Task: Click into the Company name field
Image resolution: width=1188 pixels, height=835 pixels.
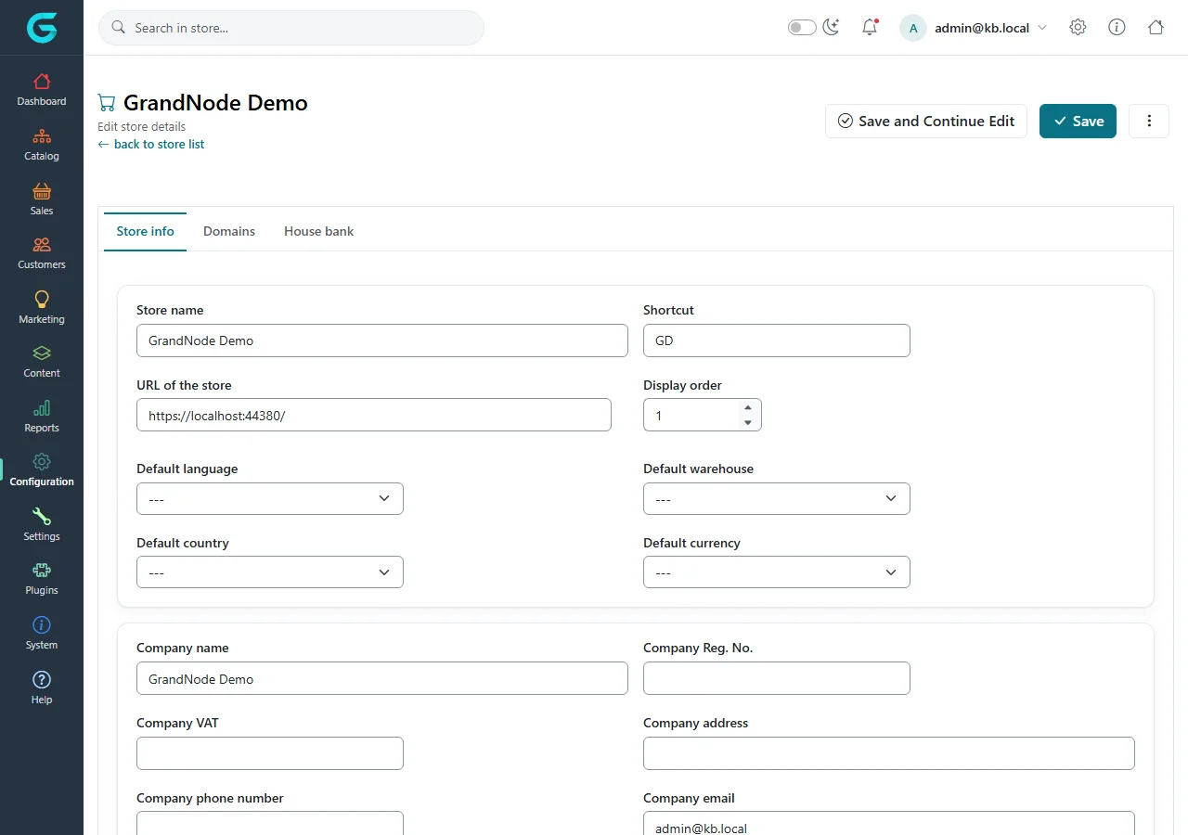Action: pos(382,678)
